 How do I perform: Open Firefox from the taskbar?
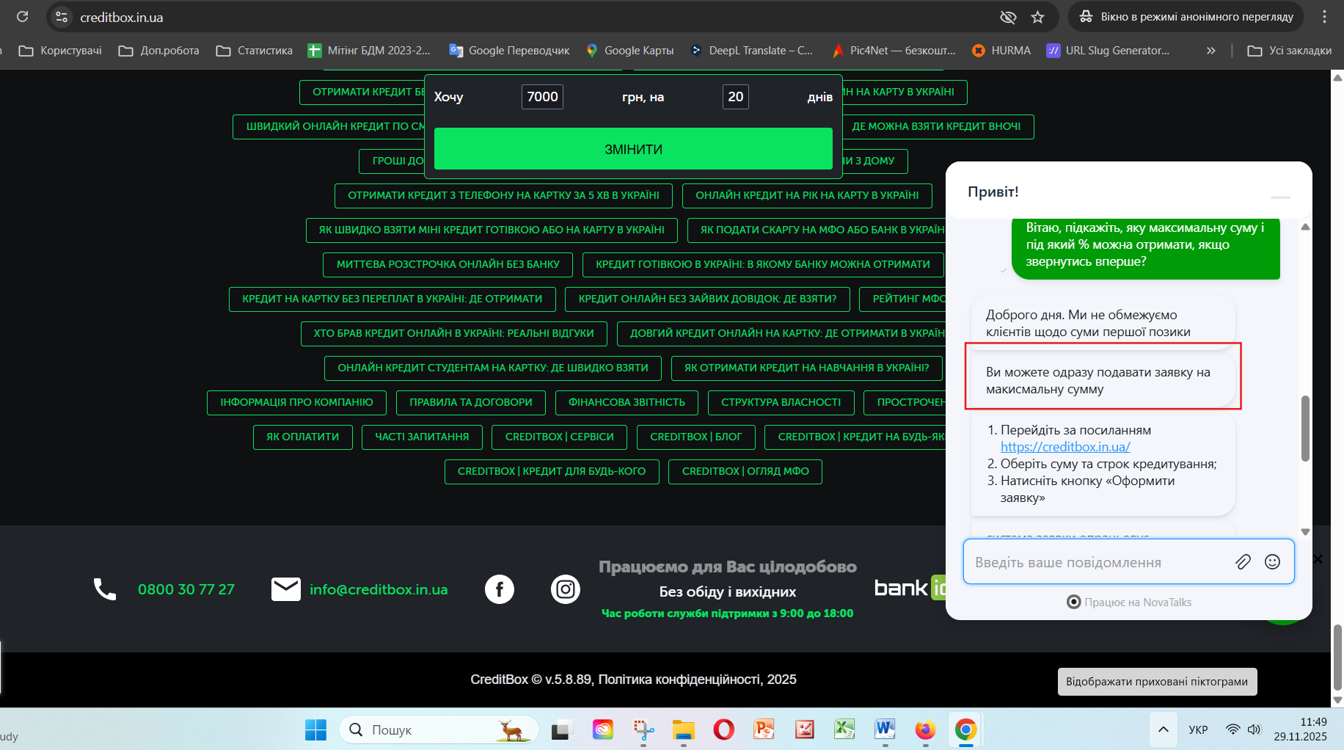pyautogui.click(x=925, y=729)
